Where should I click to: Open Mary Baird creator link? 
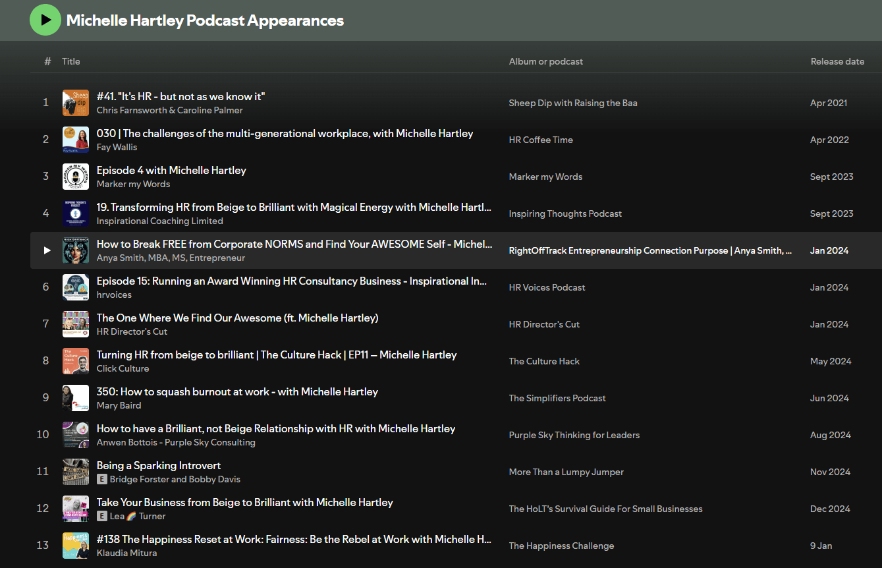(119, 405)
